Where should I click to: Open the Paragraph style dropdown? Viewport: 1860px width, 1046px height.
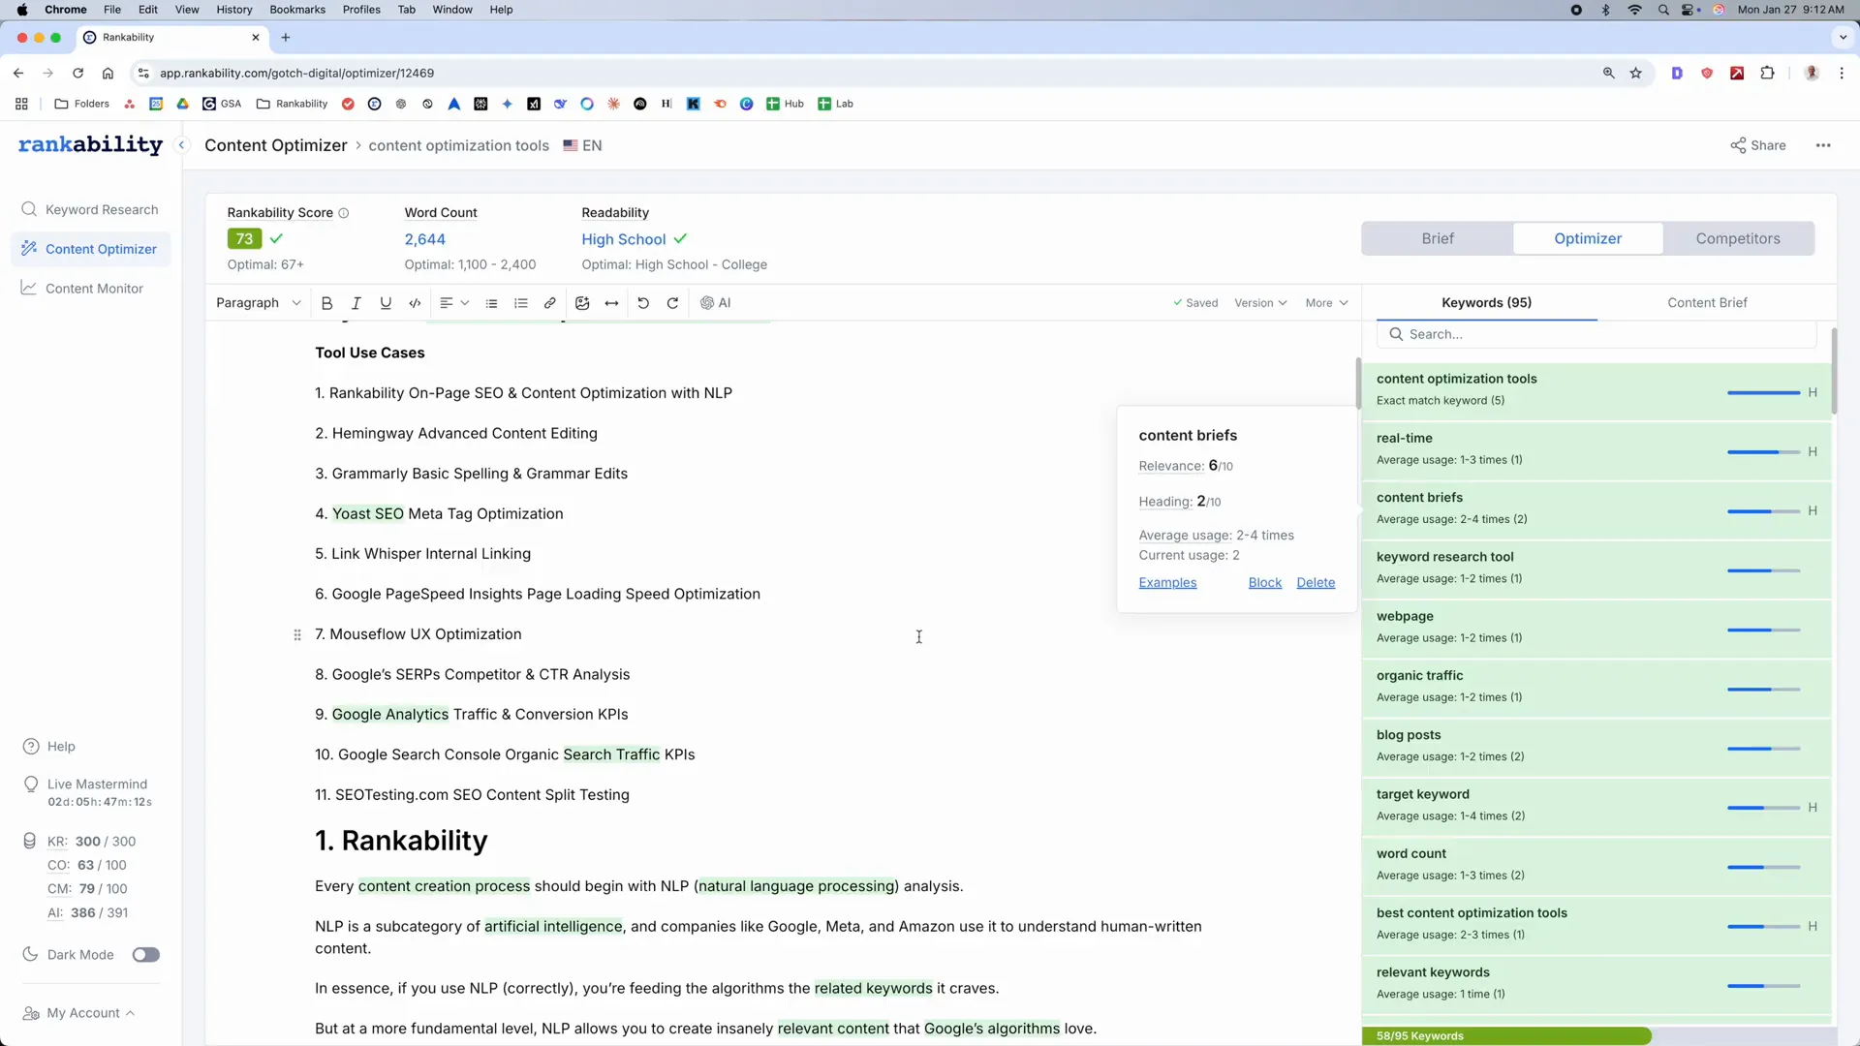(258, 303)
